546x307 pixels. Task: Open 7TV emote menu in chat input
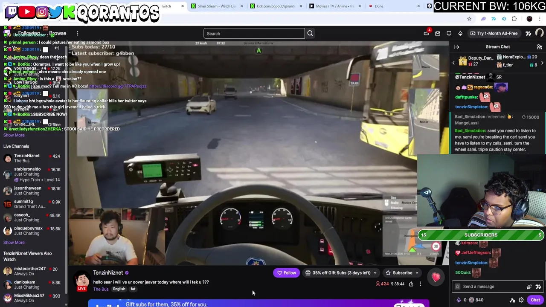click(x=538, y=287)
